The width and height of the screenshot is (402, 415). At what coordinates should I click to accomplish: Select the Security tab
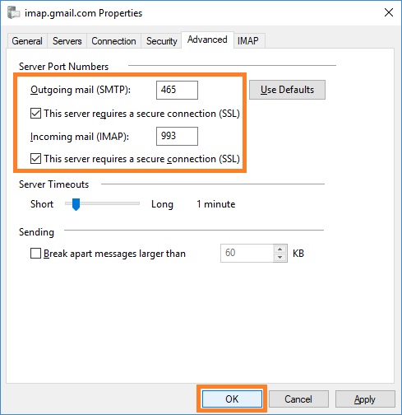click(x=161, y=41)
